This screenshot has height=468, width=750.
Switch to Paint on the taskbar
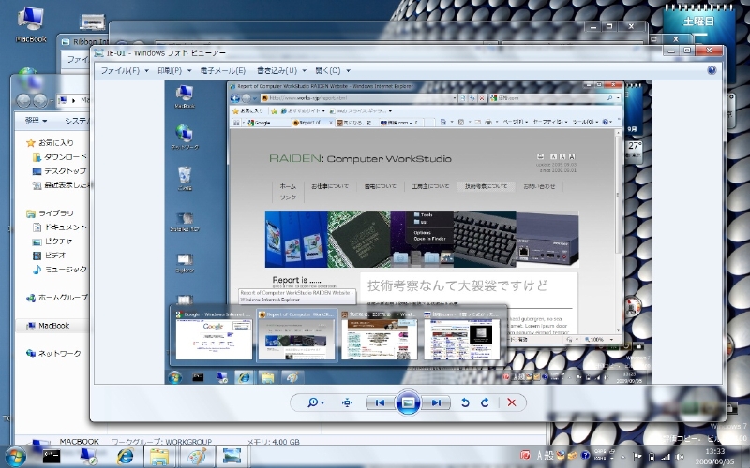tap(197, 457)
